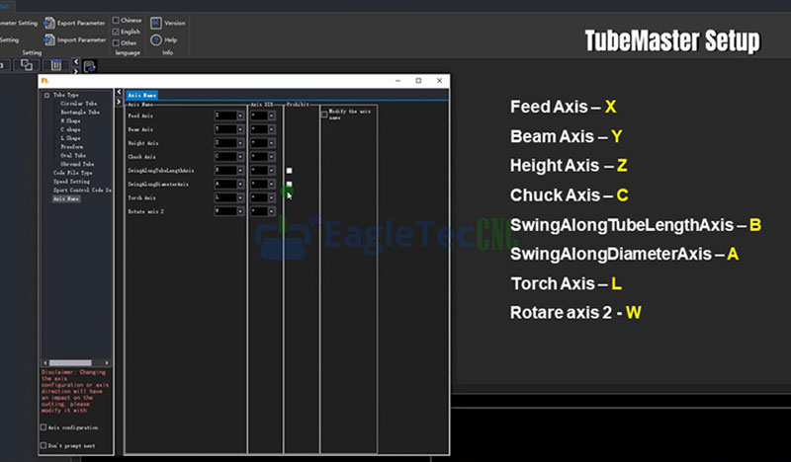Toggle Prohibit checkbox for SwingAlongTubeLengthAxis

pos(289,171)
